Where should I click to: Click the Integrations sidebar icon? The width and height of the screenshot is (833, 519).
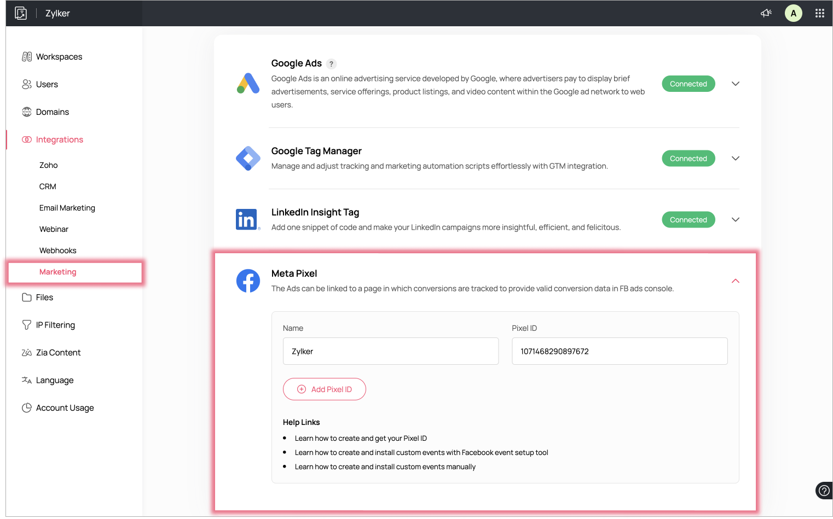point(27,139)
